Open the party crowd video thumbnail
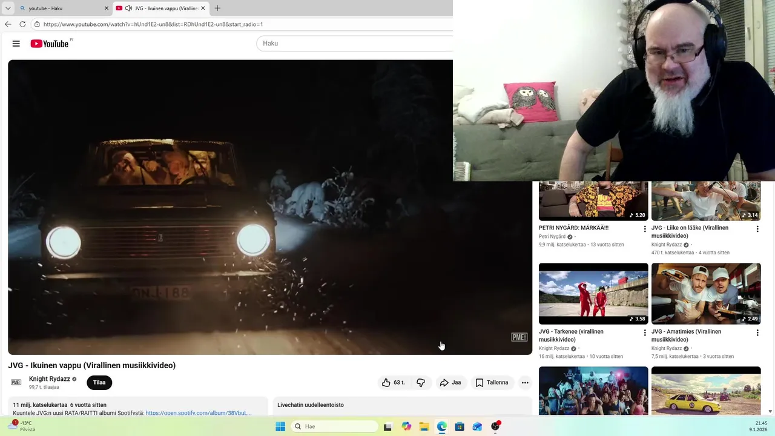775x436 pixels. click(x=593, y=391)
